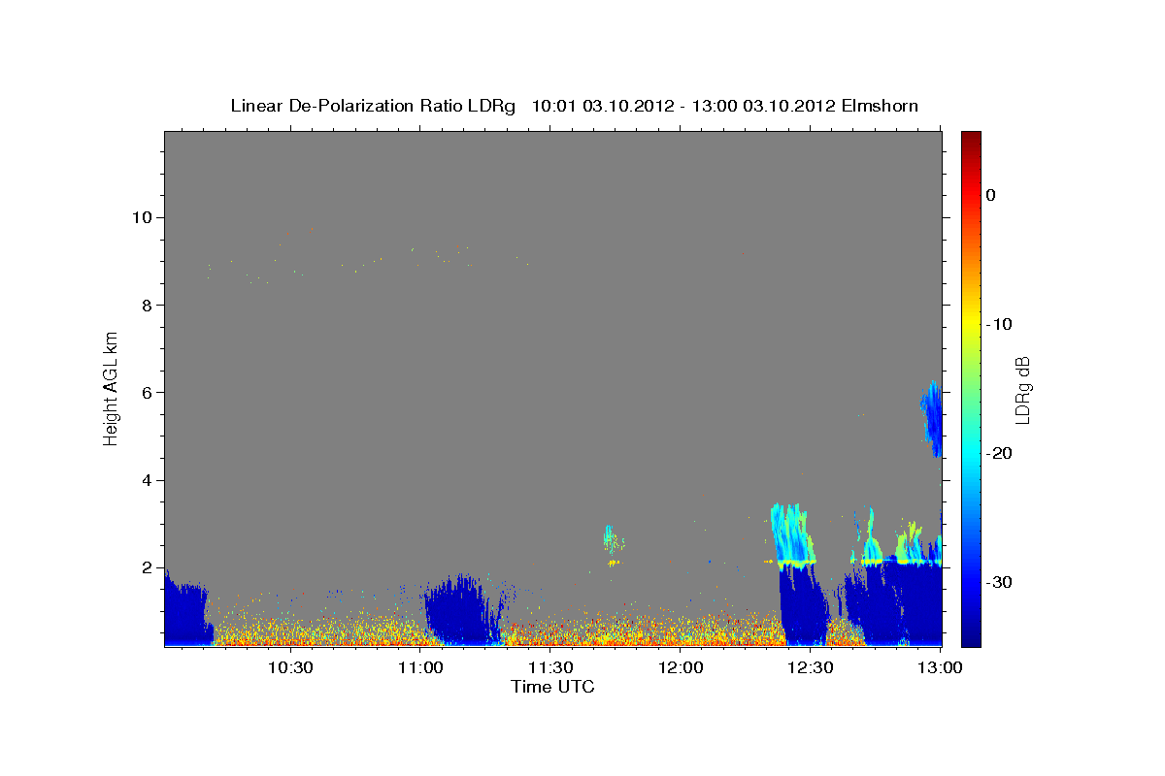Click the colorbar label '-30'

(x=1000, y=582)
